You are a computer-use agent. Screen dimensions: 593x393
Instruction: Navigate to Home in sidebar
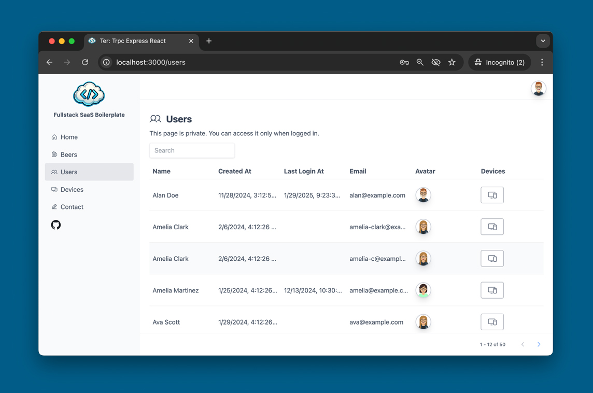click(89, 137)
